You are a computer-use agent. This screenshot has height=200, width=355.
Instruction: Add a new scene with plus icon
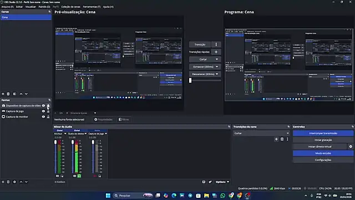pyautogui.click(x=3, y=94)
